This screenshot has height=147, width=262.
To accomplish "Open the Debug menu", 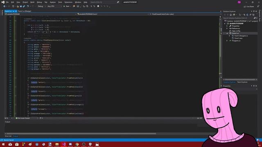I will pyautogui.click(x=39, y=2).
